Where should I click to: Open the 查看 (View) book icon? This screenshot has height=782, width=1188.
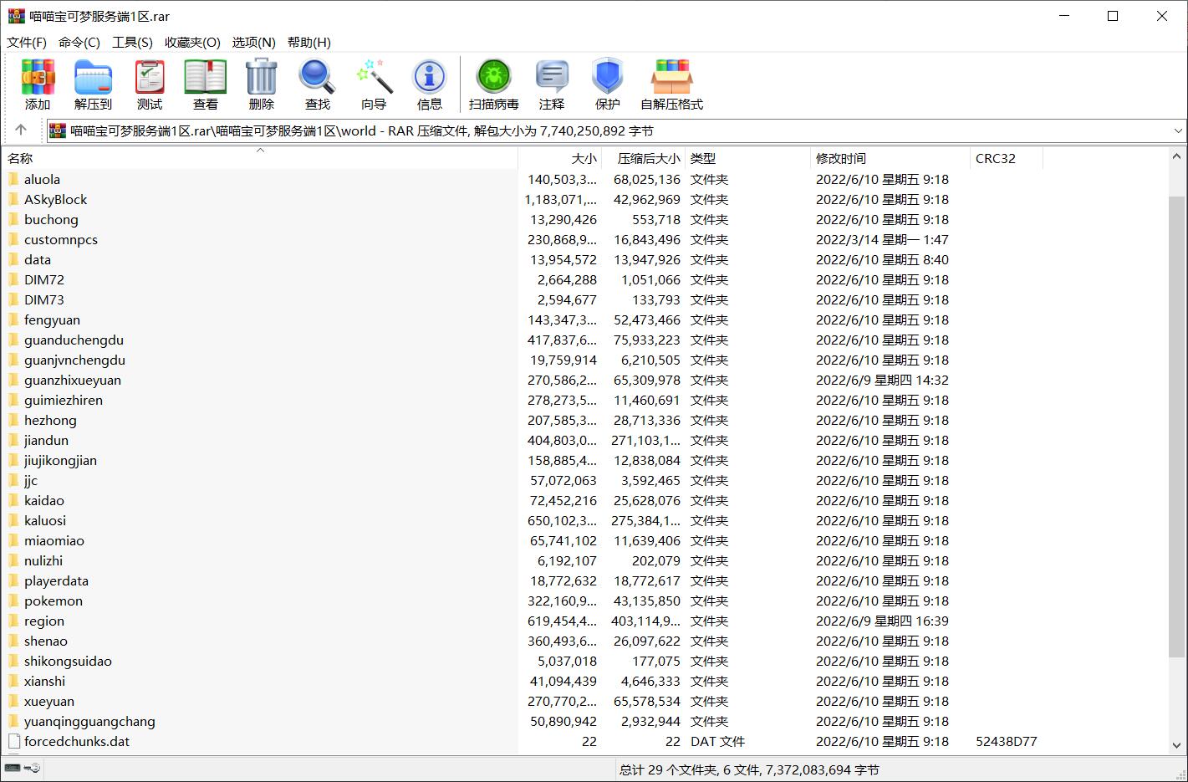206,77
